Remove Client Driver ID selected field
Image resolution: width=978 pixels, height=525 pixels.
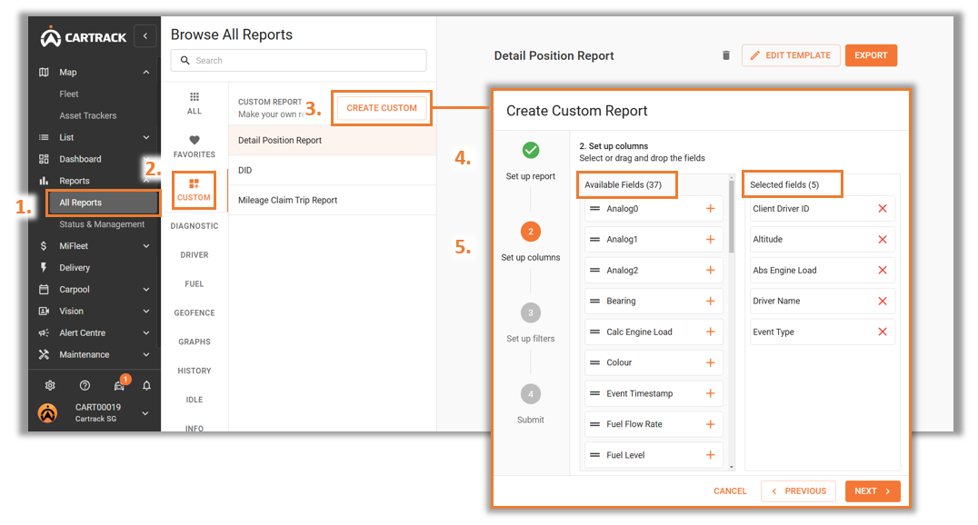pos(883,209)
